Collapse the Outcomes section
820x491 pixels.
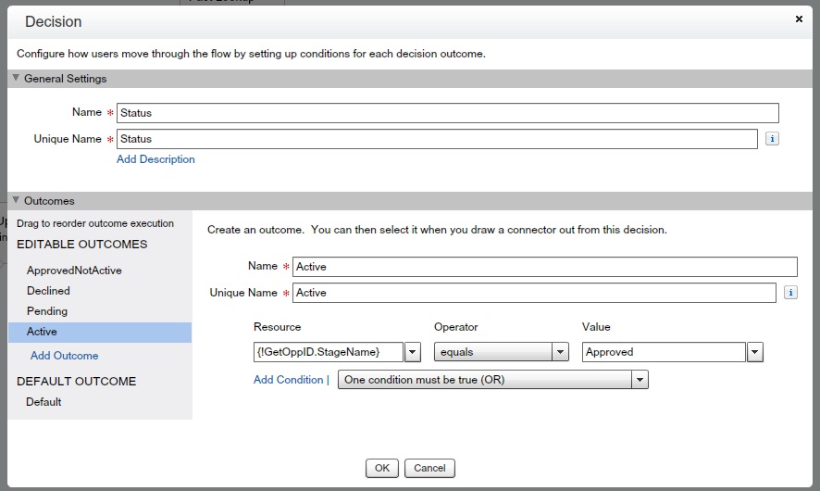point(16,201)
